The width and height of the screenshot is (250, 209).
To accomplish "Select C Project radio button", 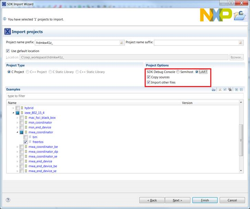I will (9, 72).
